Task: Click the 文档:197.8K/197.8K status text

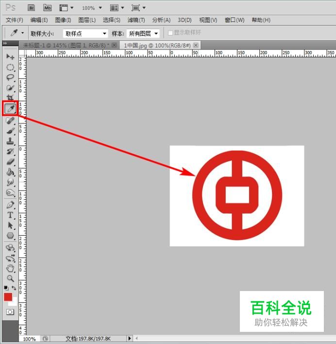Action: click(x=88, y=339)
